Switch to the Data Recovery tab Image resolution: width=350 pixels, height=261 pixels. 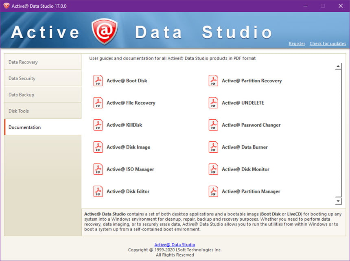pyautogui.click(x=43, y=62)
